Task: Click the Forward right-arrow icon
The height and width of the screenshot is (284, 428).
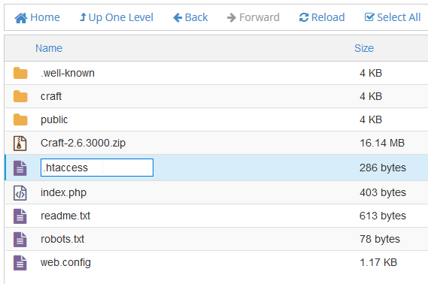Action: coord(232,18)
